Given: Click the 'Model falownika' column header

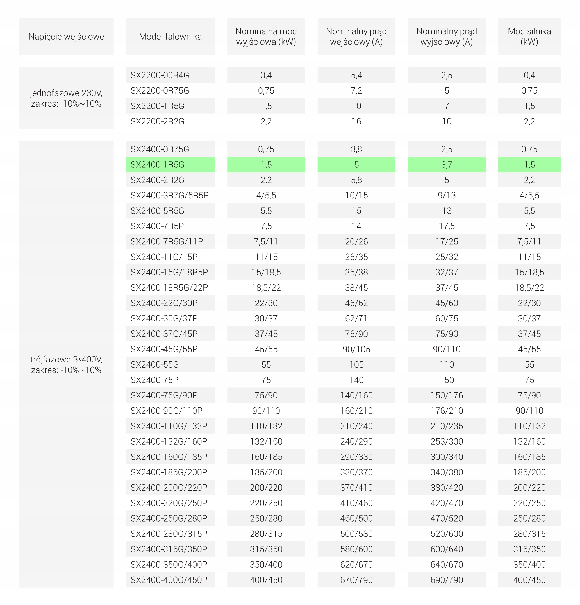Looking at the screenshot, I should [x=170, y=37].
